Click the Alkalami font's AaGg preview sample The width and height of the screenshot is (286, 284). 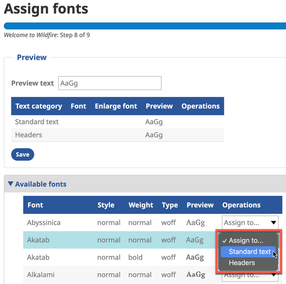(x=196, y=274)
